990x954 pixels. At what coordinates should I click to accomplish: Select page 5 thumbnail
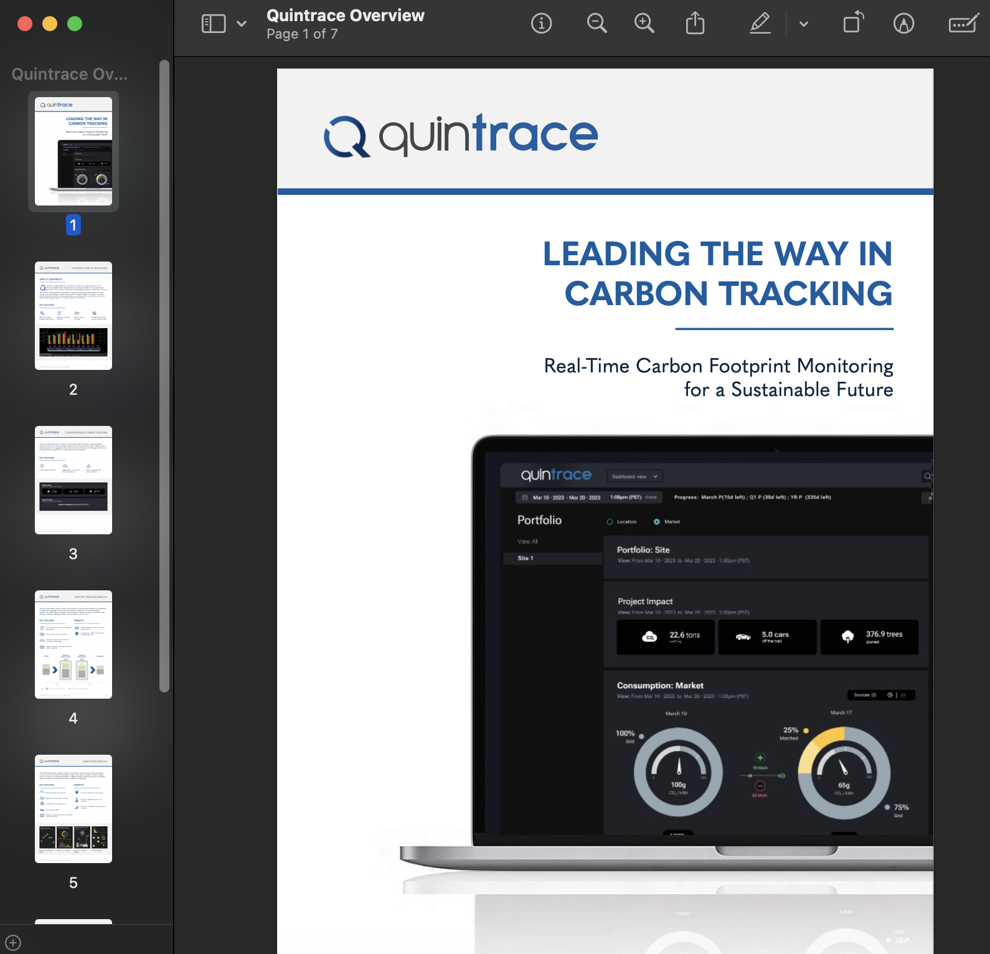pyautogui.click(x=73, y=809)
